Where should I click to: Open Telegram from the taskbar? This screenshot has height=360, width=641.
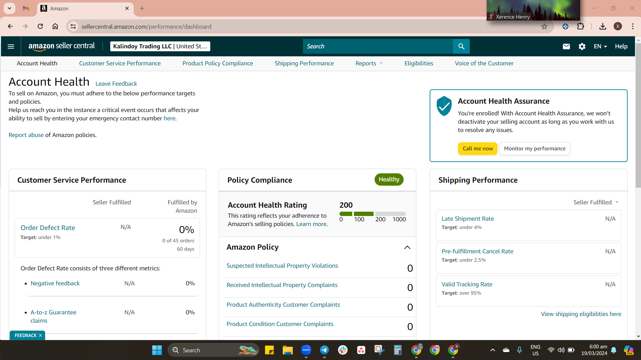[x=324, y=350]
